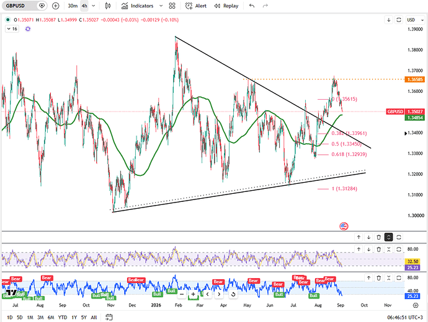Move main chart pane down

click(389, 20)
